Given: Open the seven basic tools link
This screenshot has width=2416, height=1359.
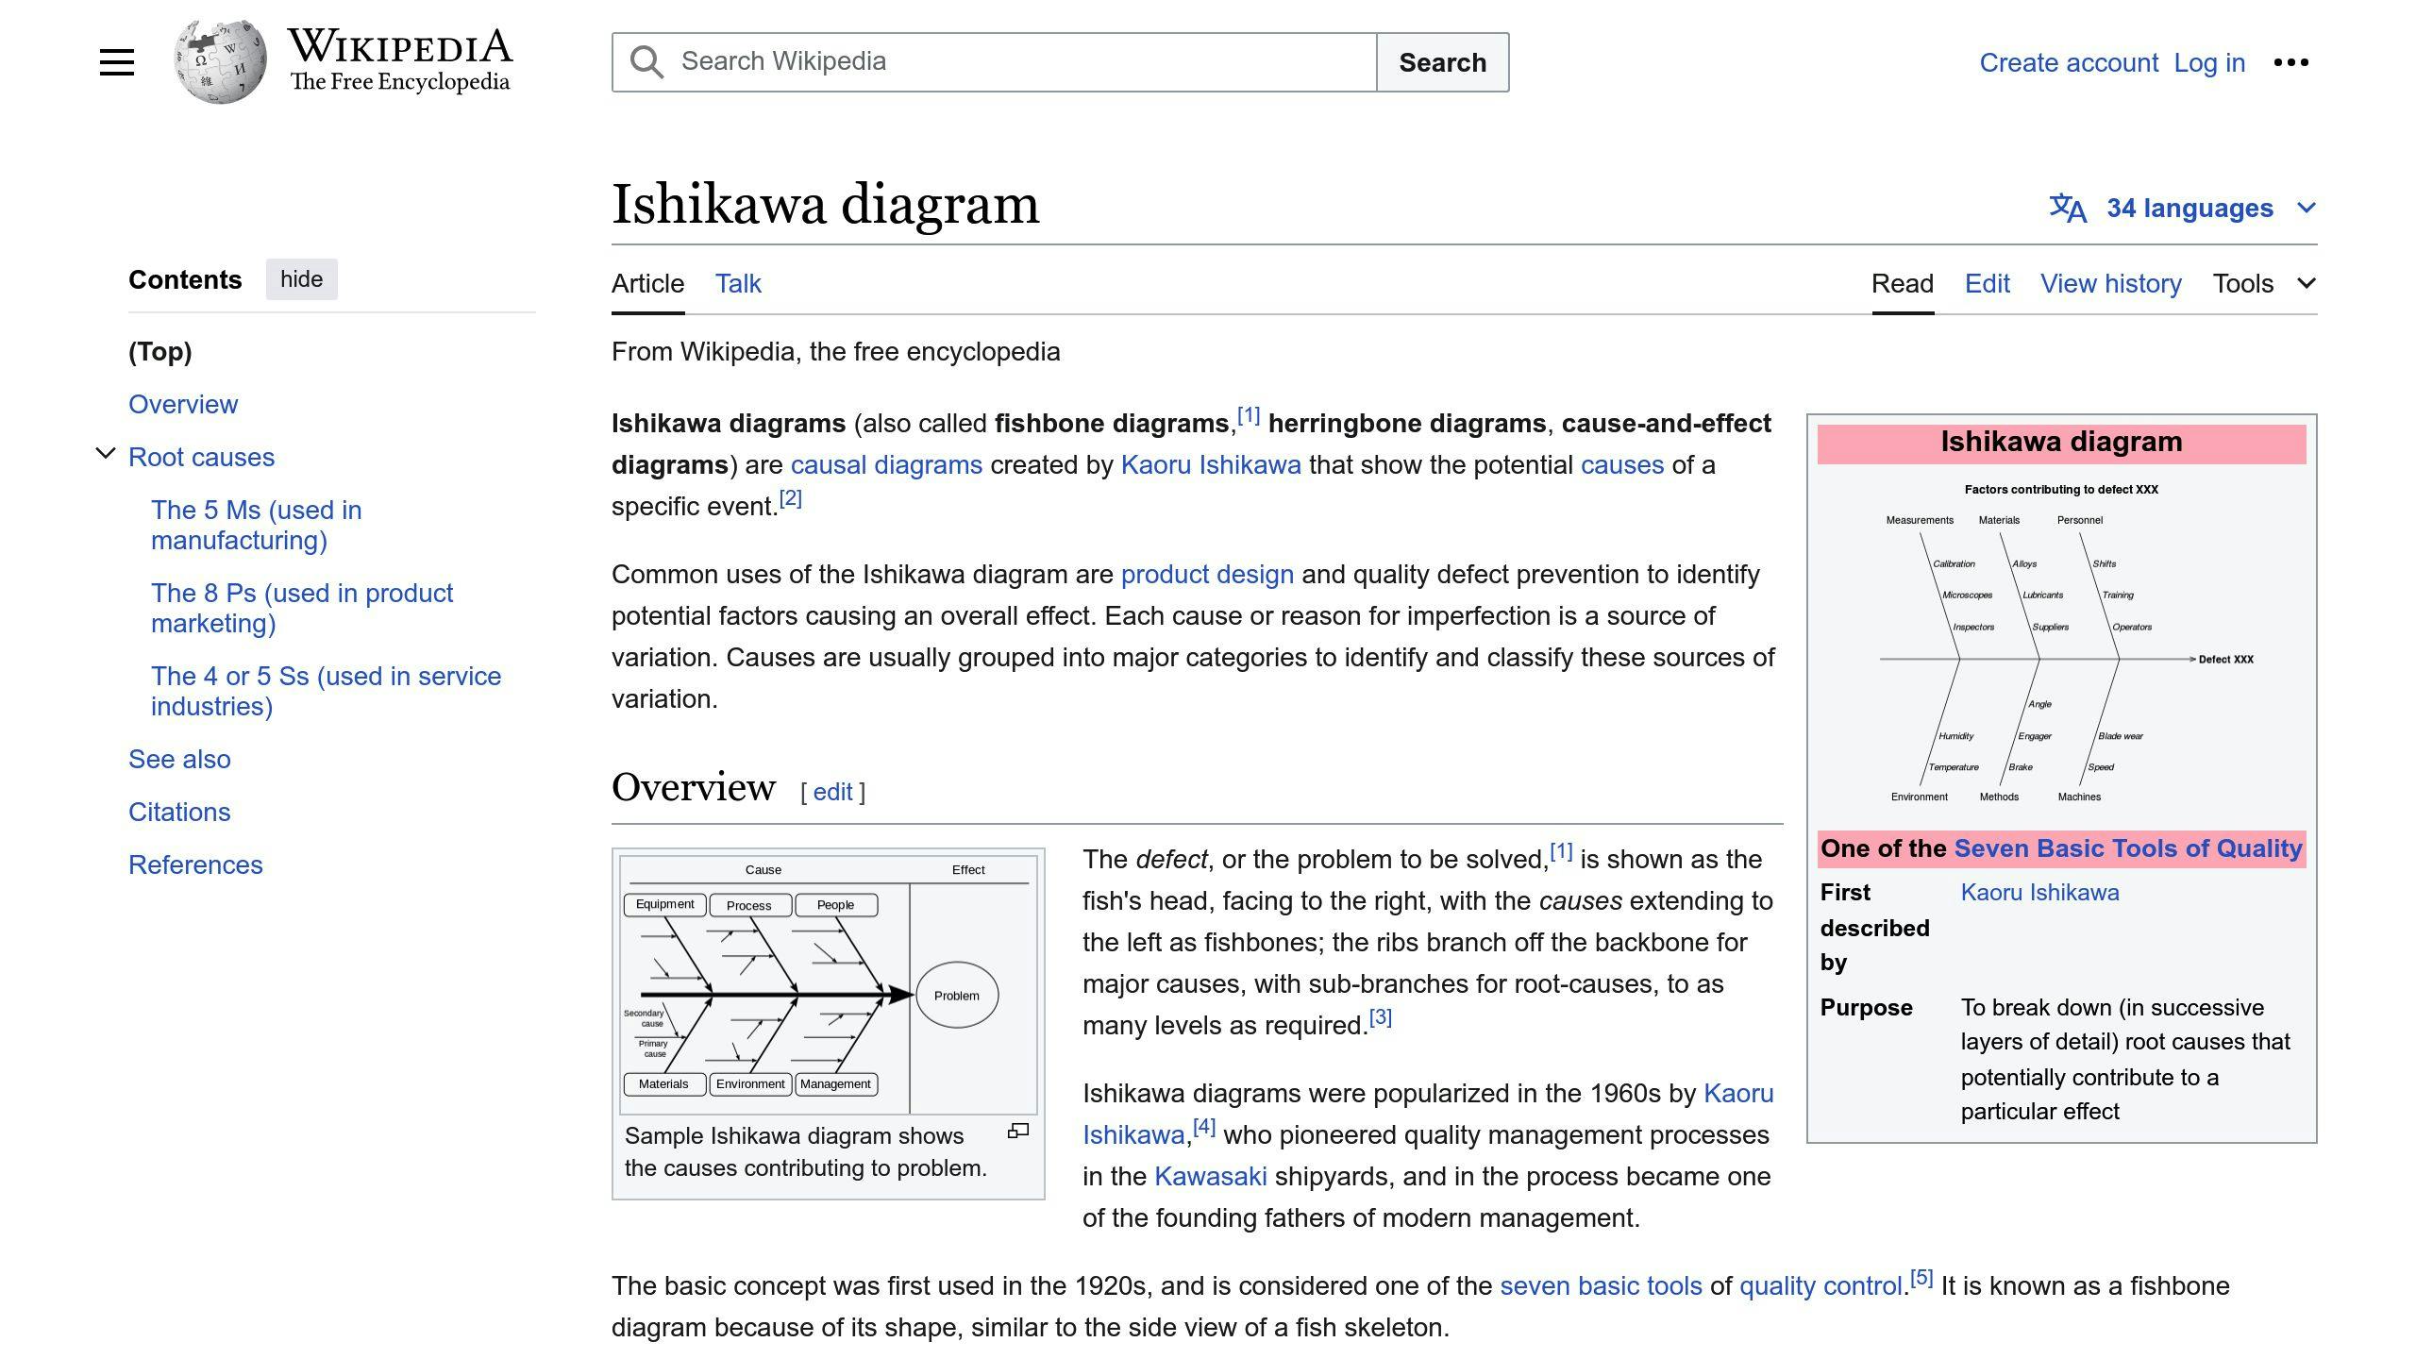Looking at the screenshot, I should click(1601, 1285).
